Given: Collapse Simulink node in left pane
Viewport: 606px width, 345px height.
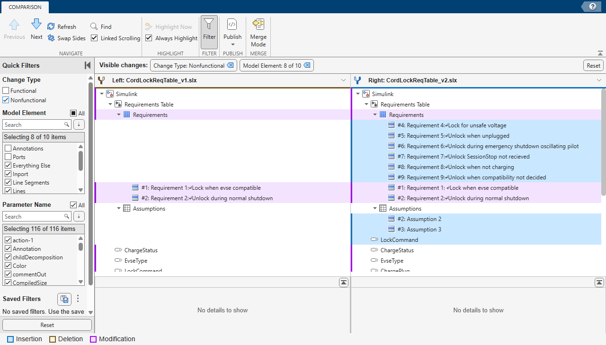Looking at the screenshot, I should pos(102,94).
